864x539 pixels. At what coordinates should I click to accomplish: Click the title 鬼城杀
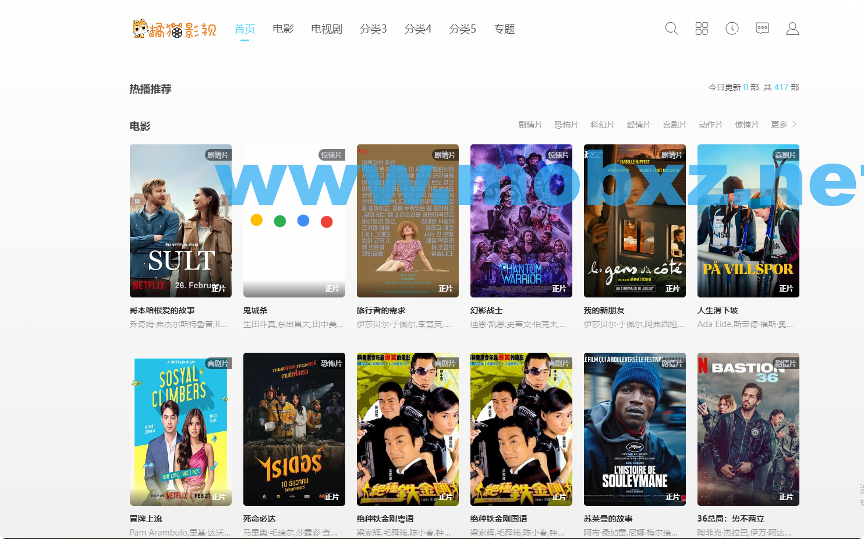[255, 310]
